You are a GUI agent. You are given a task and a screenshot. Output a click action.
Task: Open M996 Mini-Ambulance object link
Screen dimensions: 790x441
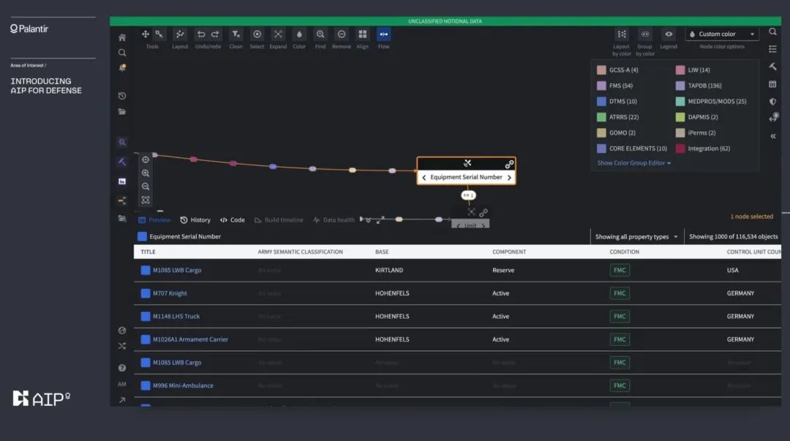183,385
